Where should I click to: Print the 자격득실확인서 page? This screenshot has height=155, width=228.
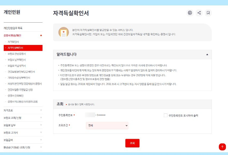click(190, 13)
